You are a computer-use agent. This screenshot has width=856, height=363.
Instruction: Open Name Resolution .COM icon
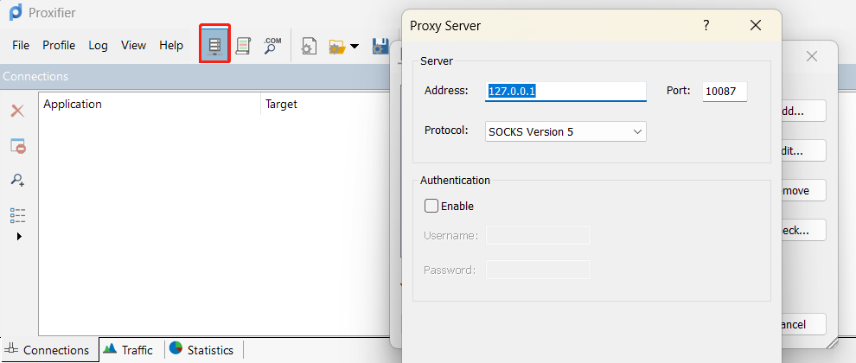coord(271,46)
